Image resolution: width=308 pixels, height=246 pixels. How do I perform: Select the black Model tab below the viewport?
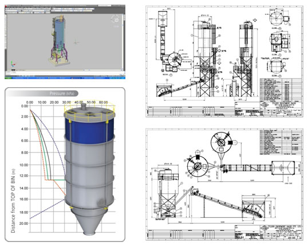13,70
